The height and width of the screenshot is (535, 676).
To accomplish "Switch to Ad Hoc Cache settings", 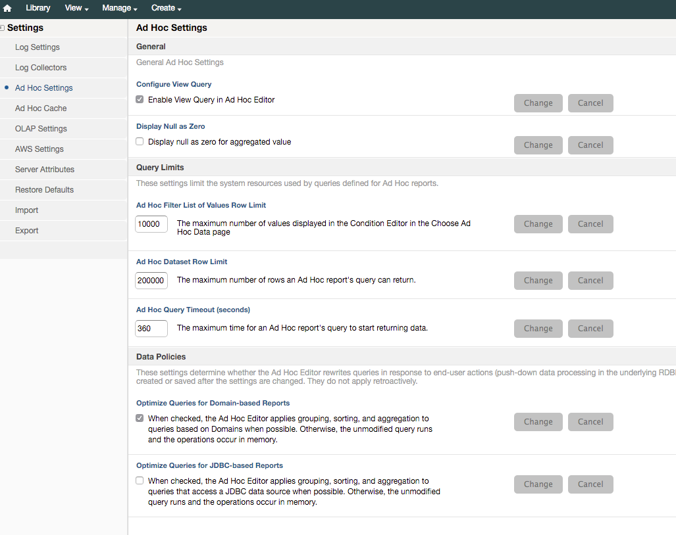I will click(39, 108).
